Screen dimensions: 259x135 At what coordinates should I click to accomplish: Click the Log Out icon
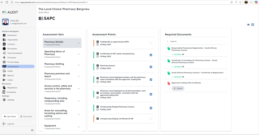(x=4, y=124)
